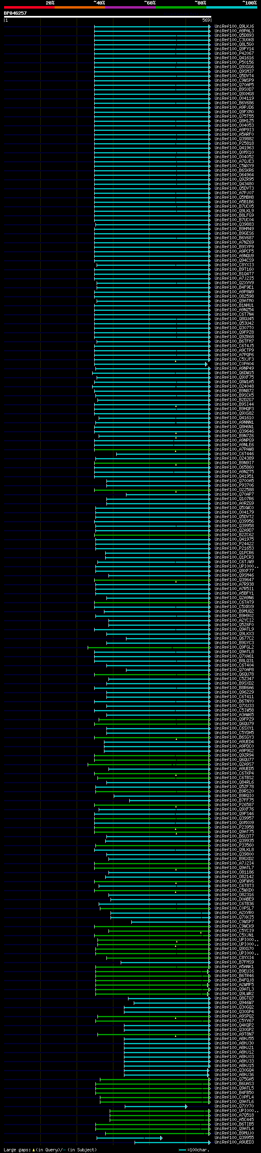Click the UniRef100_O64964 label

tap(234, 175)
